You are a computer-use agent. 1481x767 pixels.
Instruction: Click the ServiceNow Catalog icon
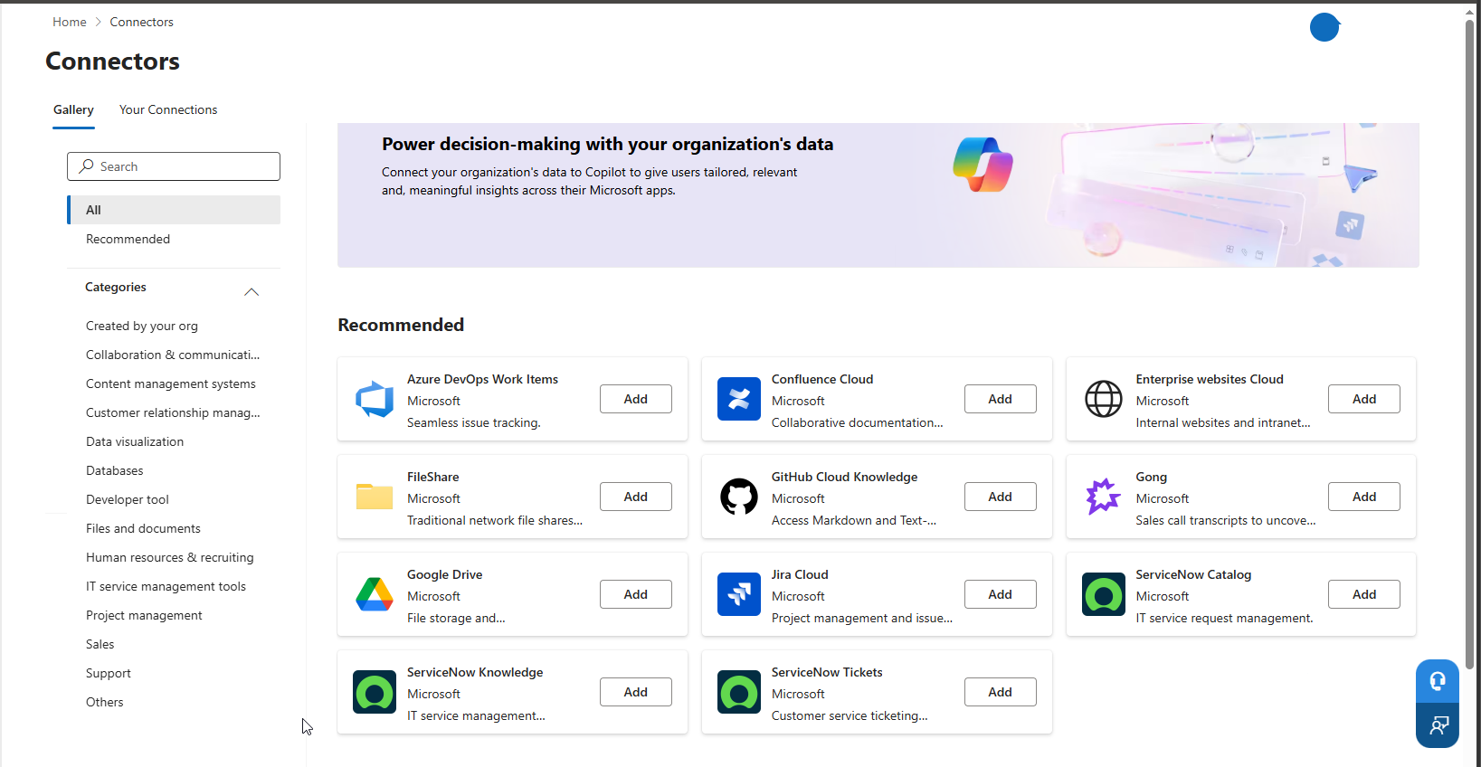coord(1104,594)
